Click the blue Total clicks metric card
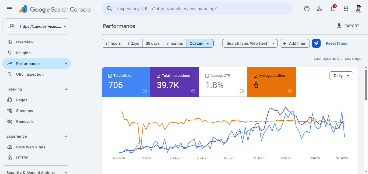The width and height of the screenshot is (368, 174). pyautogui.click(x=126, y=82)
